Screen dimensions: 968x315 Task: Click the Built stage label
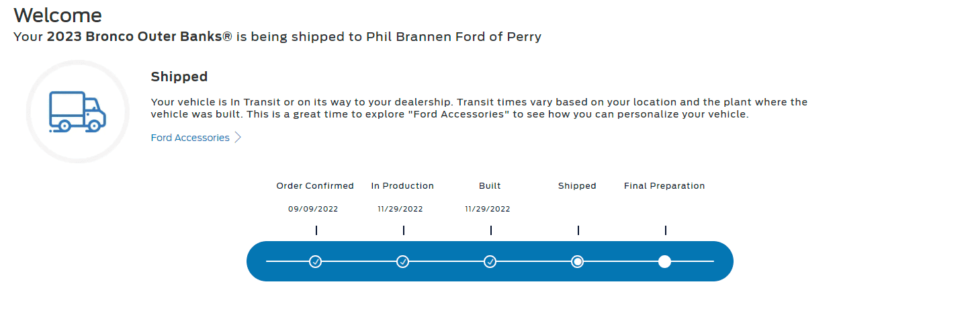(490, 186)
